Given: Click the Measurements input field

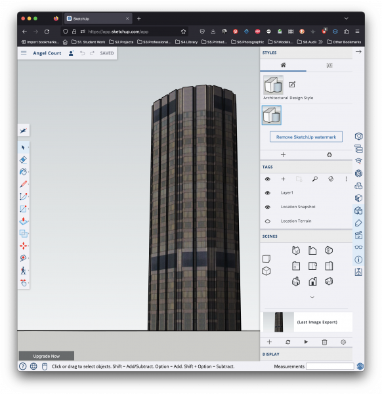Looking at the screenshot, I should click(329, 366).
